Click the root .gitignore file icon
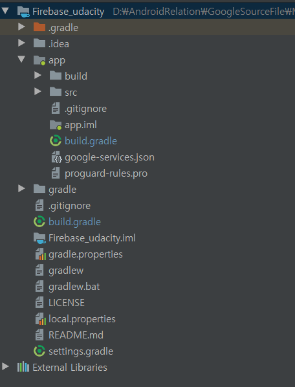This screenshot has width=295, height=387. pyautogui.click(x=39, y=205)
